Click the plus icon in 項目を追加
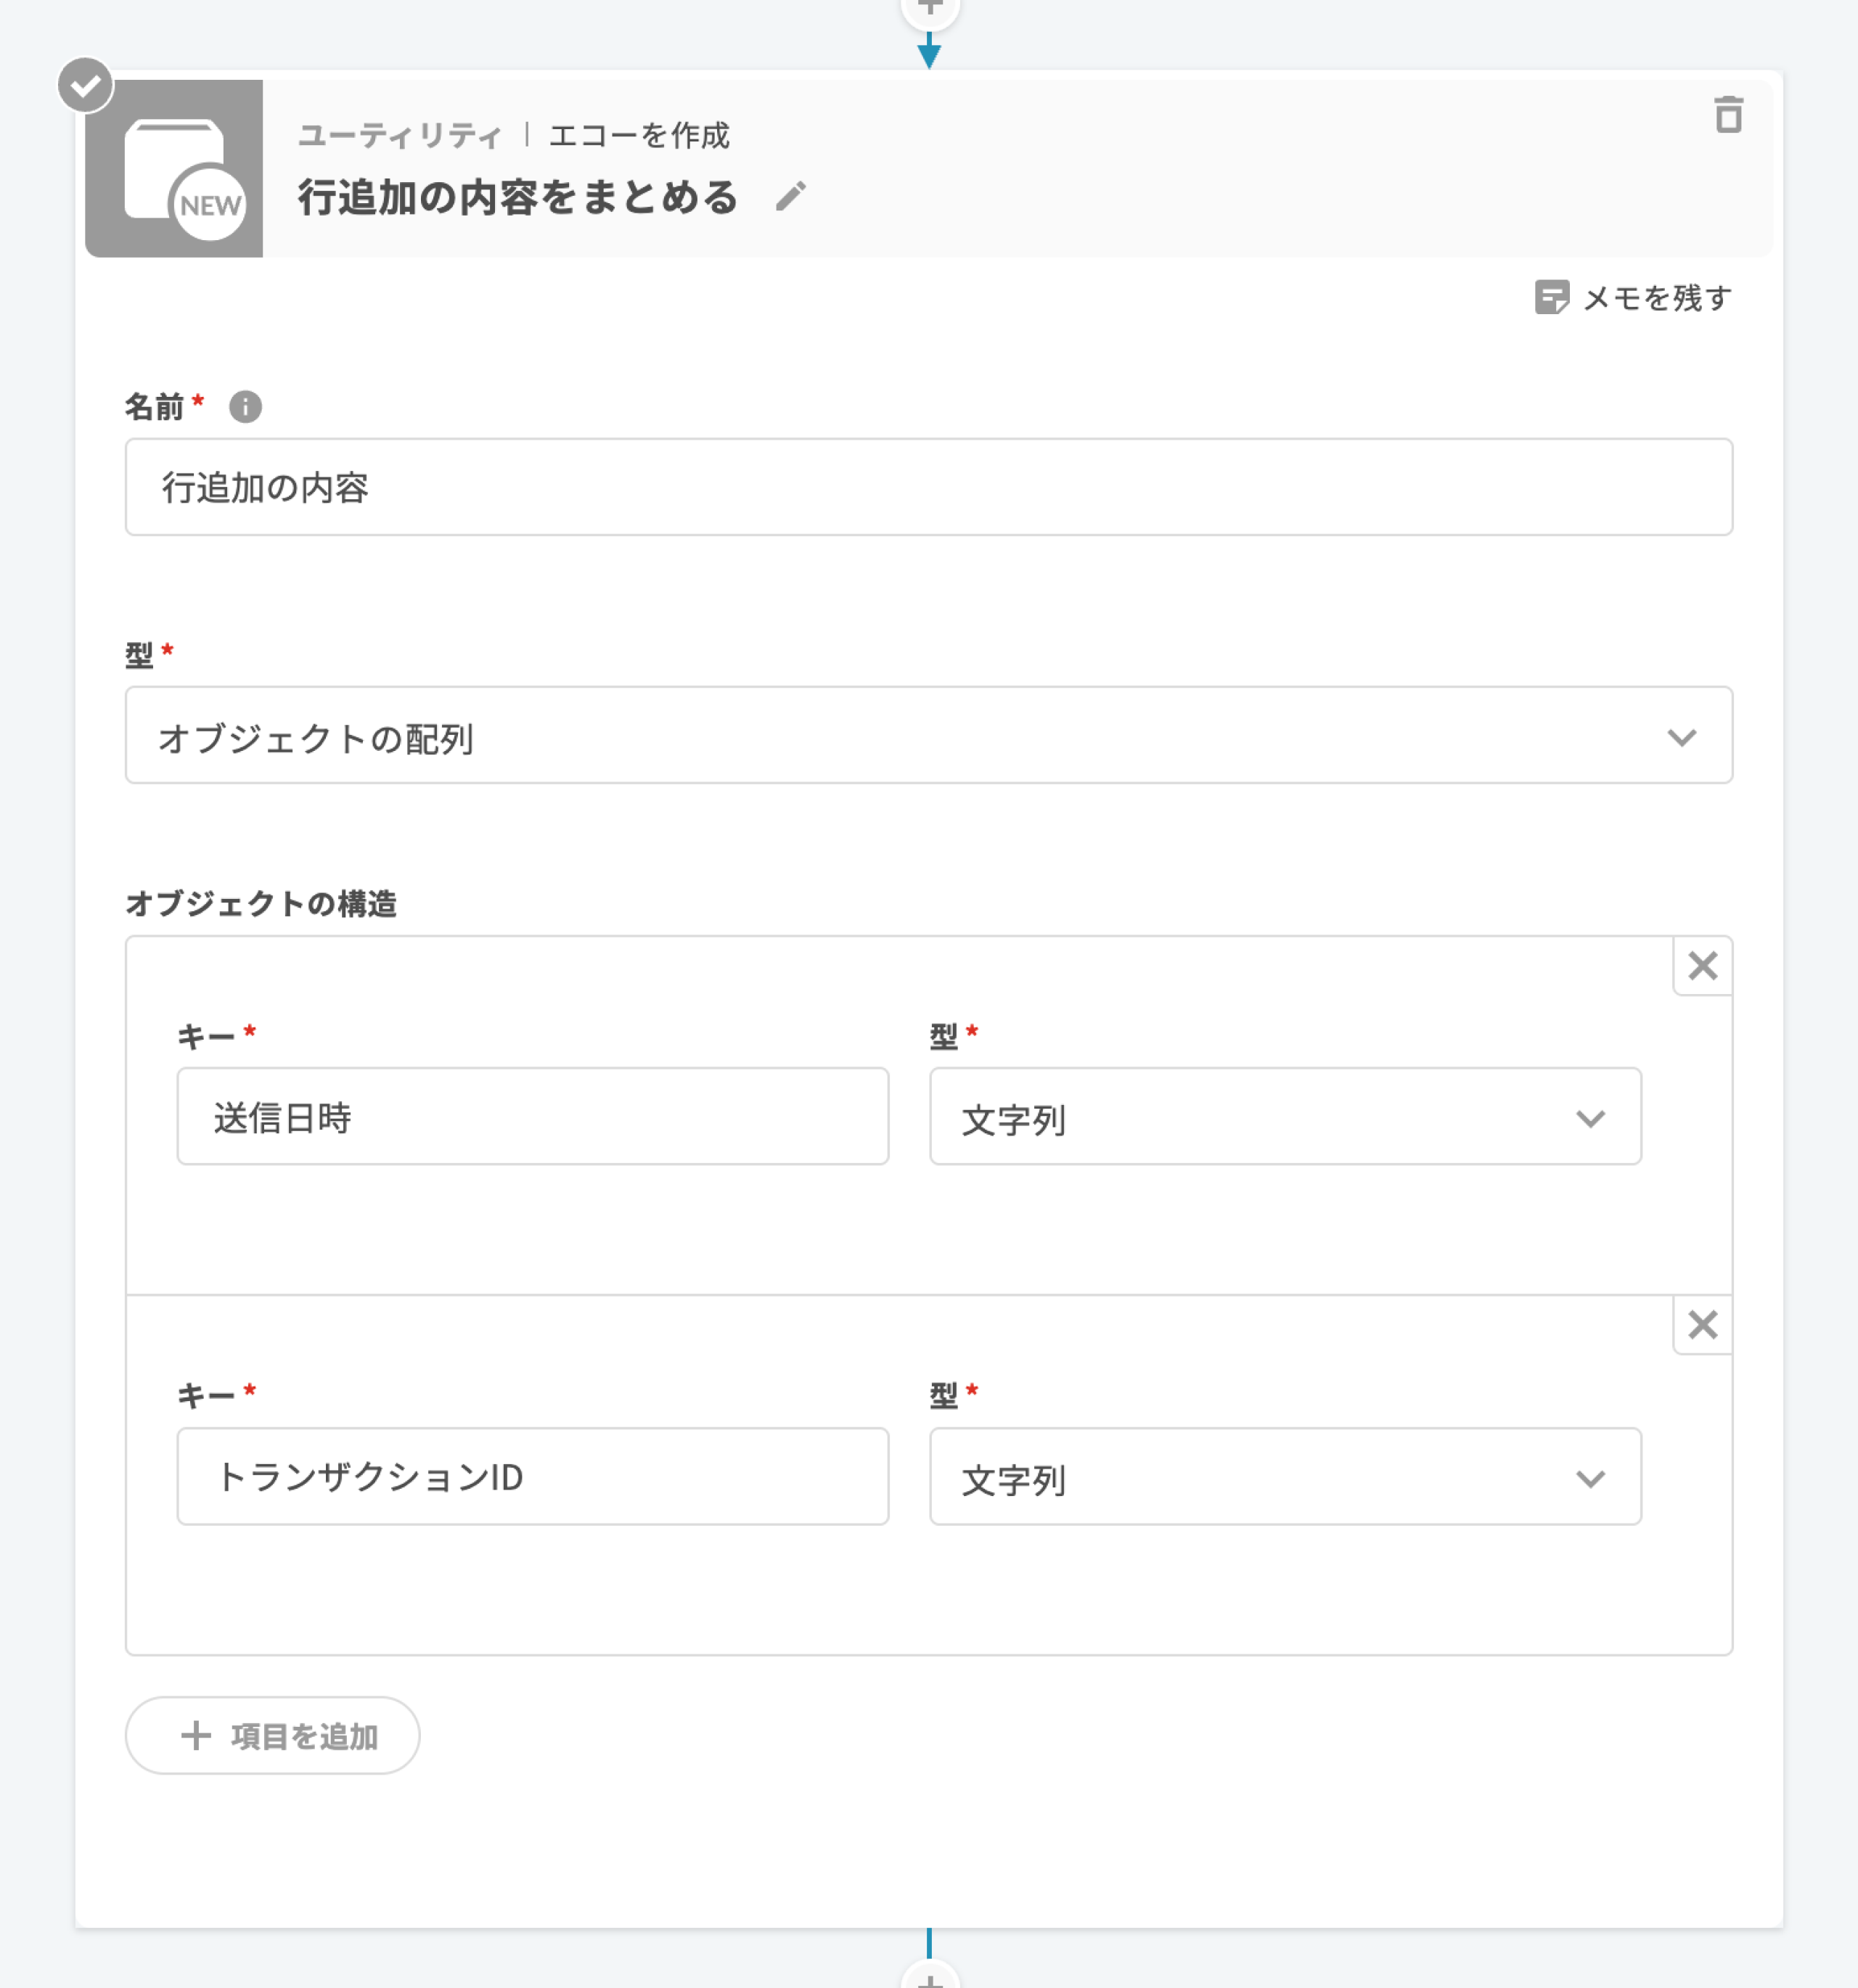 coord(196,1736)
